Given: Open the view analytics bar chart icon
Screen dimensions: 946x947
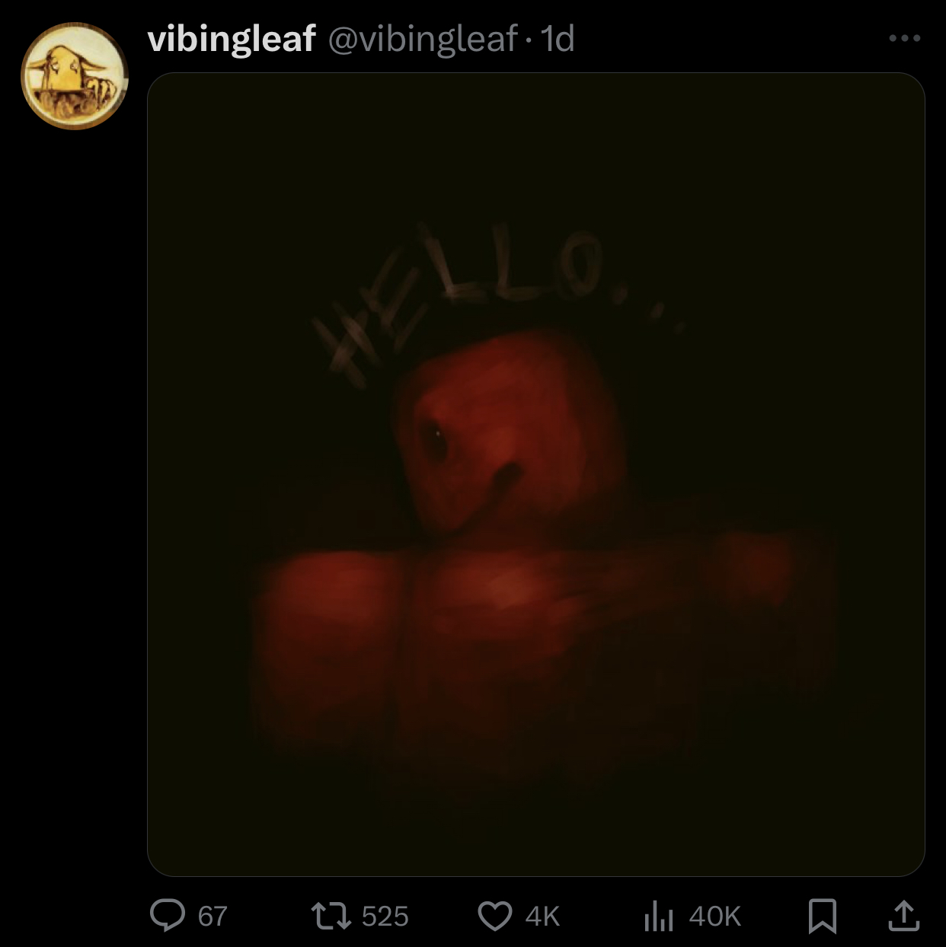Looking at the screenshot, I should pyautogui.click(x=659, y=916).
